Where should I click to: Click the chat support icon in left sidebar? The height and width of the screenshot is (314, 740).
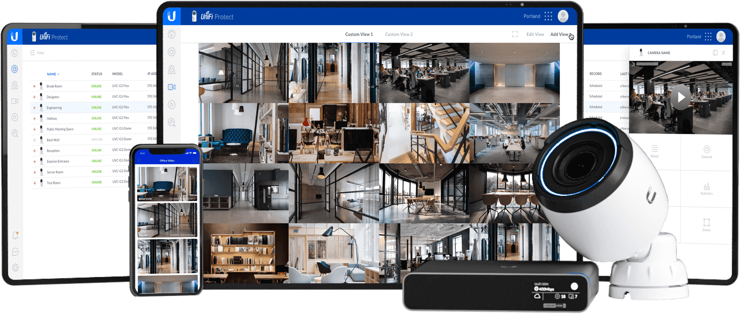(x=15, y=252)
